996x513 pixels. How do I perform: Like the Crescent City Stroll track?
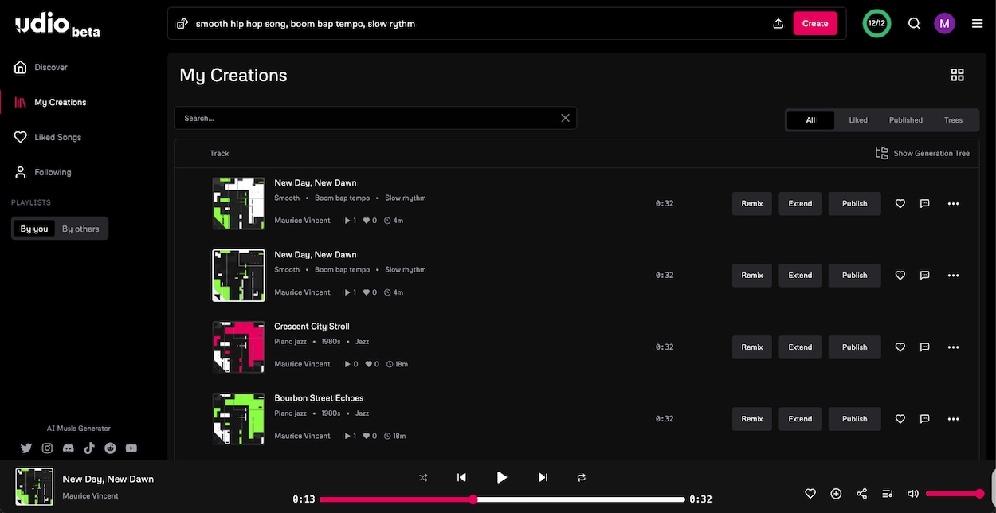[x=900, y=347]
